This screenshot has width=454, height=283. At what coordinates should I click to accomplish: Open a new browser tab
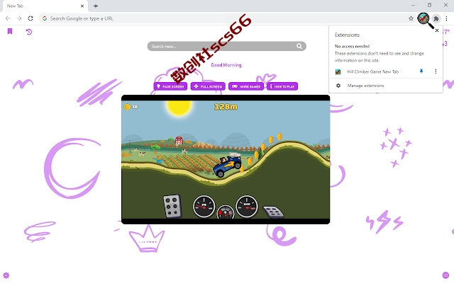96,6
